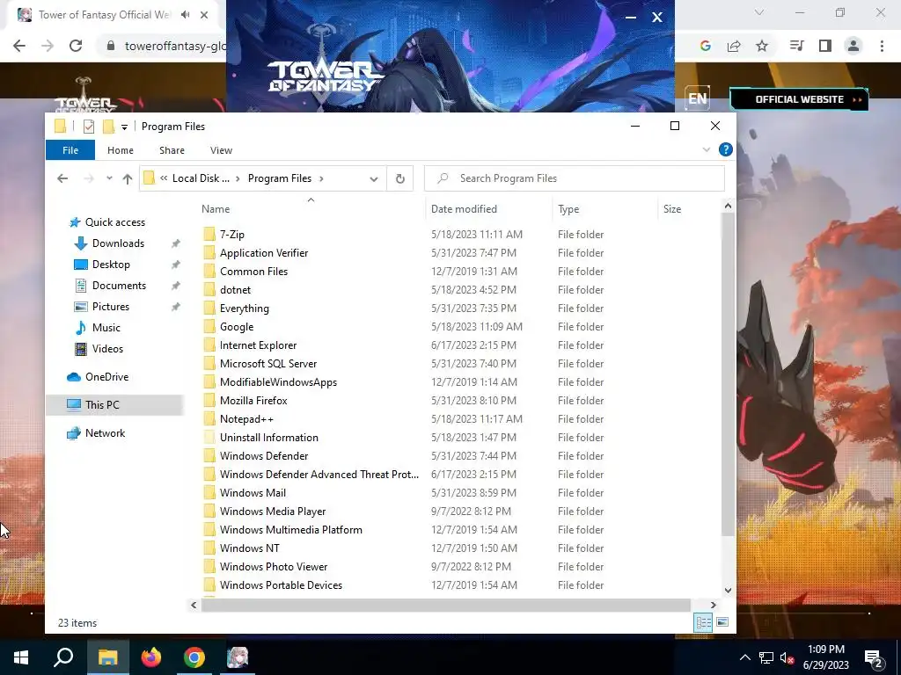
Task: Show hidden system tray icons
Action: pyautogui.click(x=744, y=657)
